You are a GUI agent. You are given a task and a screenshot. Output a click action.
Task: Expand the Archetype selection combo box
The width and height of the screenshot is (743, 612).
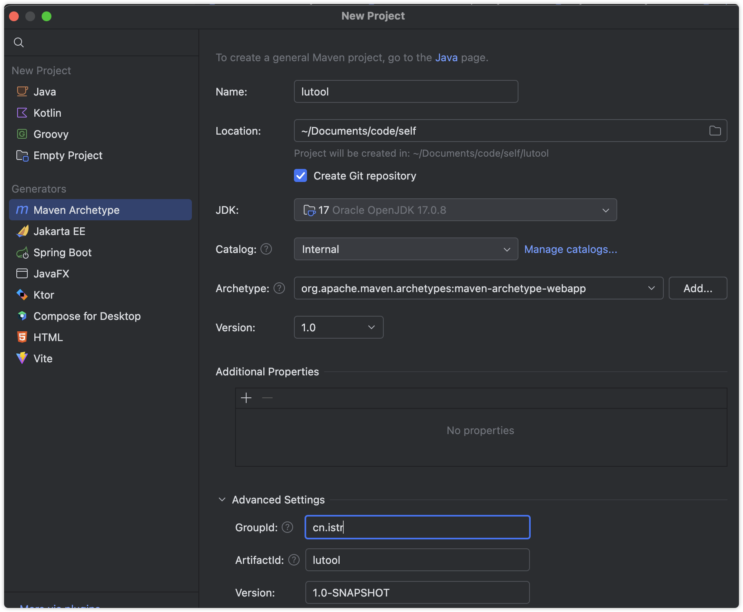click(x=651, y=288)
